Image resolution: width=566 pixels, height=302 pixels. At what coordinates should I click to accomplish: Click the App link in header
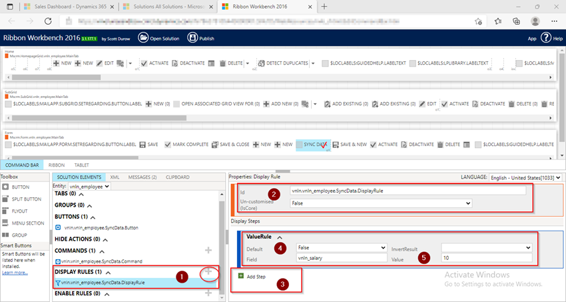point(532,39)
